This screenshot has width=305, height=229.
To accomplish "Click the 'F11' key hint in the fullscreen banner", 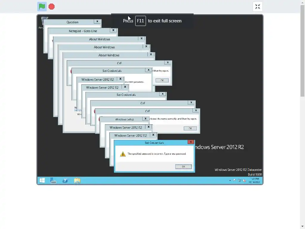I will pyautogui.click(x=141, y=21).
